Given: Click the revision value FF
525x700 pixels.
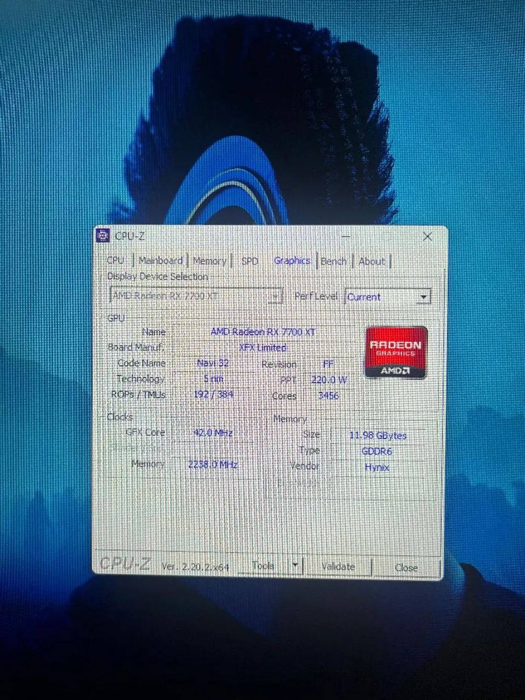Looking at the screenshot, I should (x=328, y=364).
